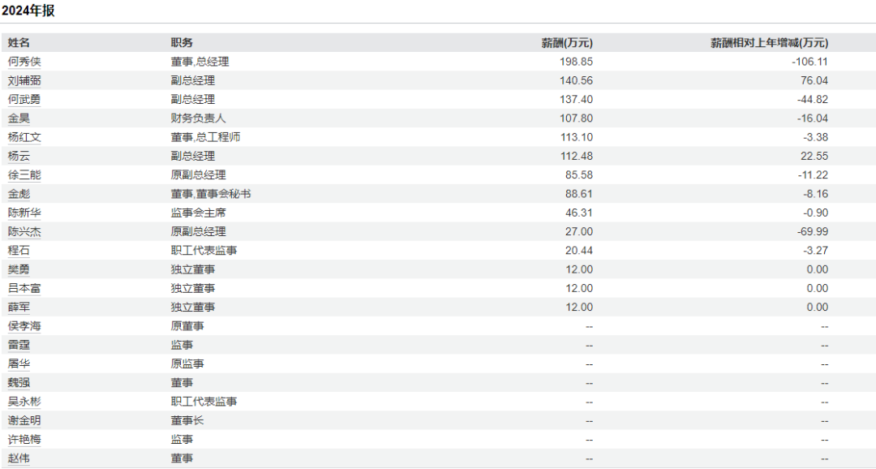Click the -106.11 salary change value
This screenshot has height=469, width=876.
809,62
